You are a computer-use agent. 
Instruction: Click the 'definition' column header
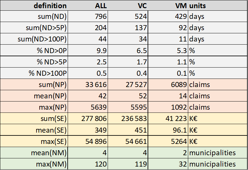pos(50,6)
